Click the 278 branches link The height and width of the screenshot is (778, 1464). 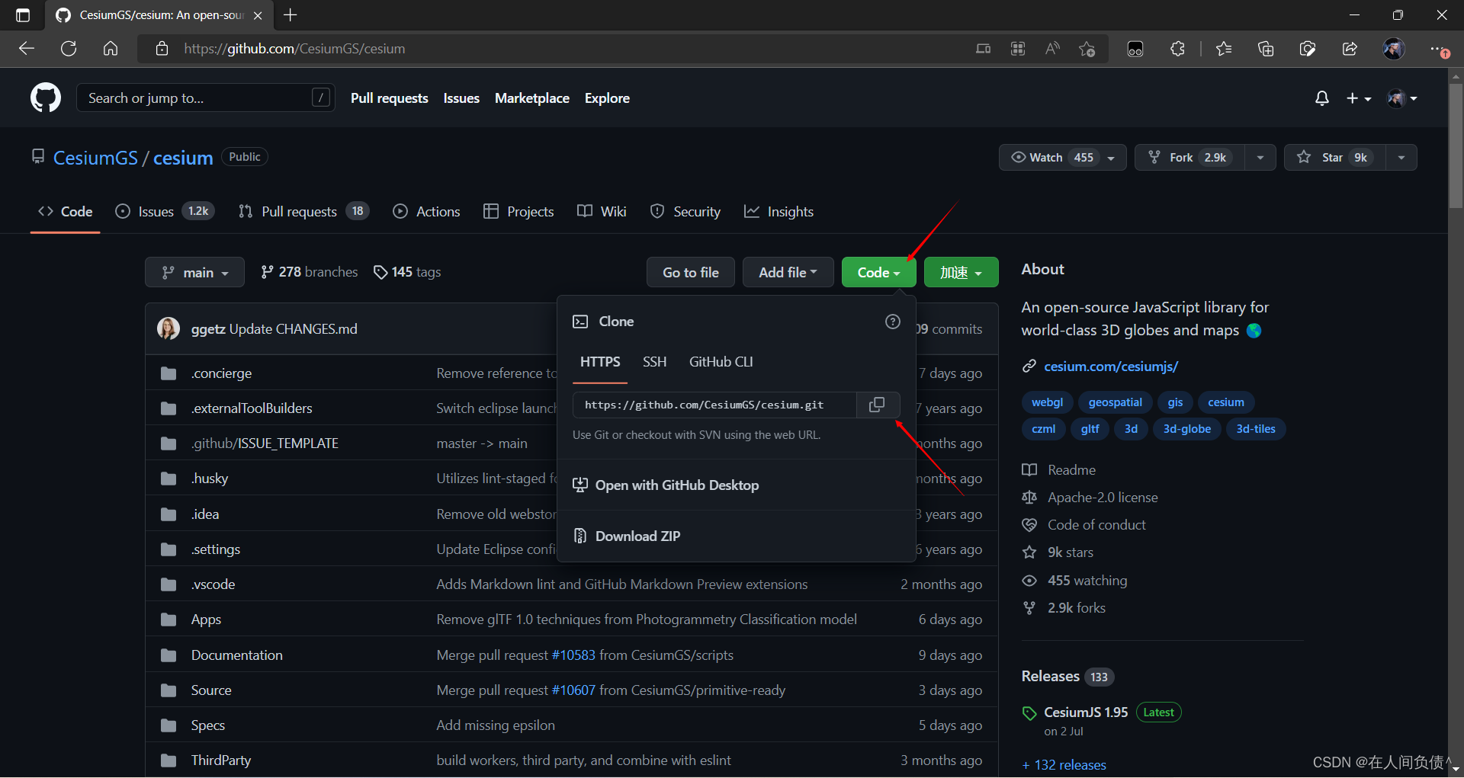pos(309,272)
